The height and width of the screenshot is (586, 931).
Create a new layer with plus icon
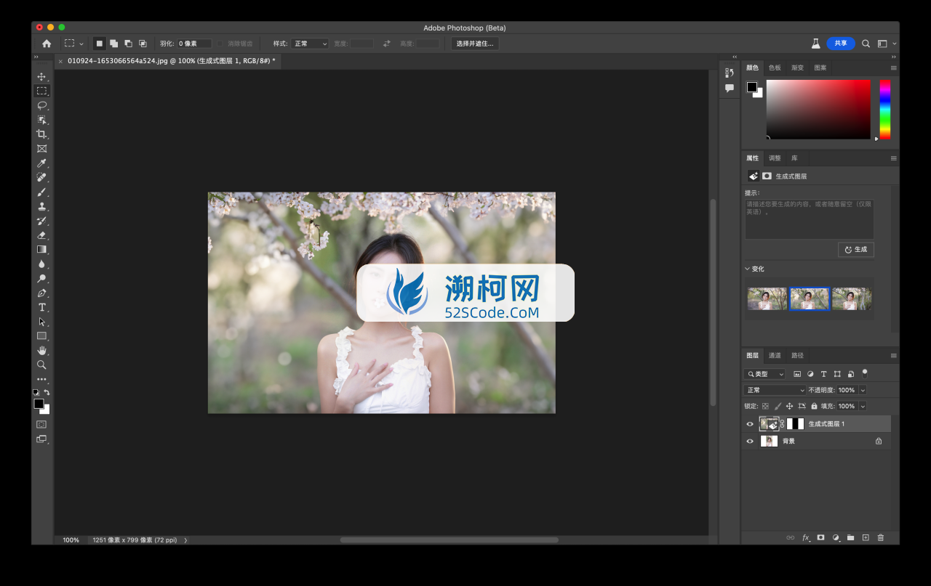click(x=866, y=537)
